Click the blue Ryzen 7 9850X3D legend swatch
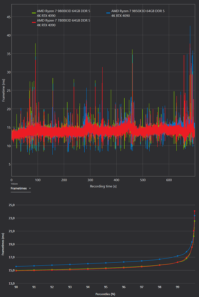The height and width of the screenshot is (297, 199). coord(108,13)
